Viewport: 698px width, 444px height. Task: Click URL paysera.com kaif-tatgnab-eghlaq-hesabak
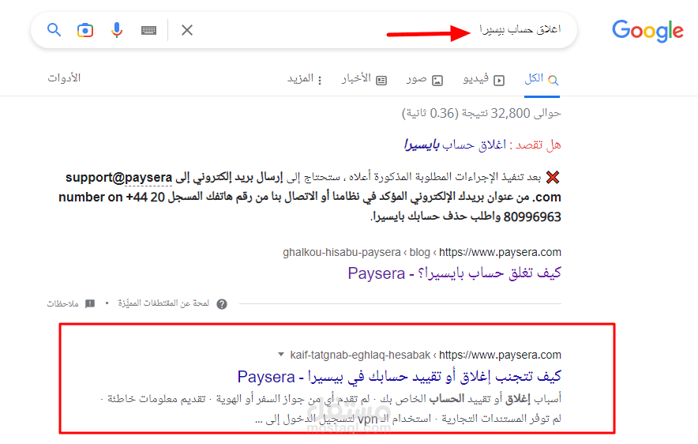click(x=425, y=356)
